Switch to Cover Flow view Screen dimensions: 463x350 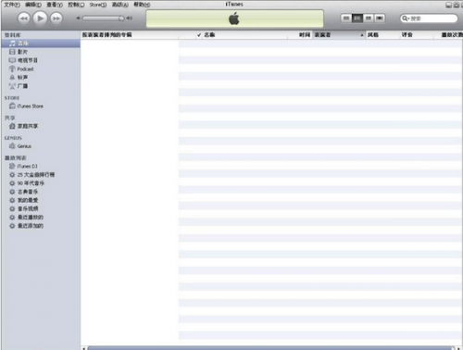point(380,19)
